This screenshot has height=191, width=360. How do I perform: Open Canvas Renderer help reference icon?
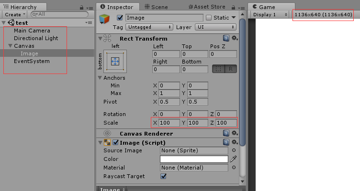pos(226,133)
